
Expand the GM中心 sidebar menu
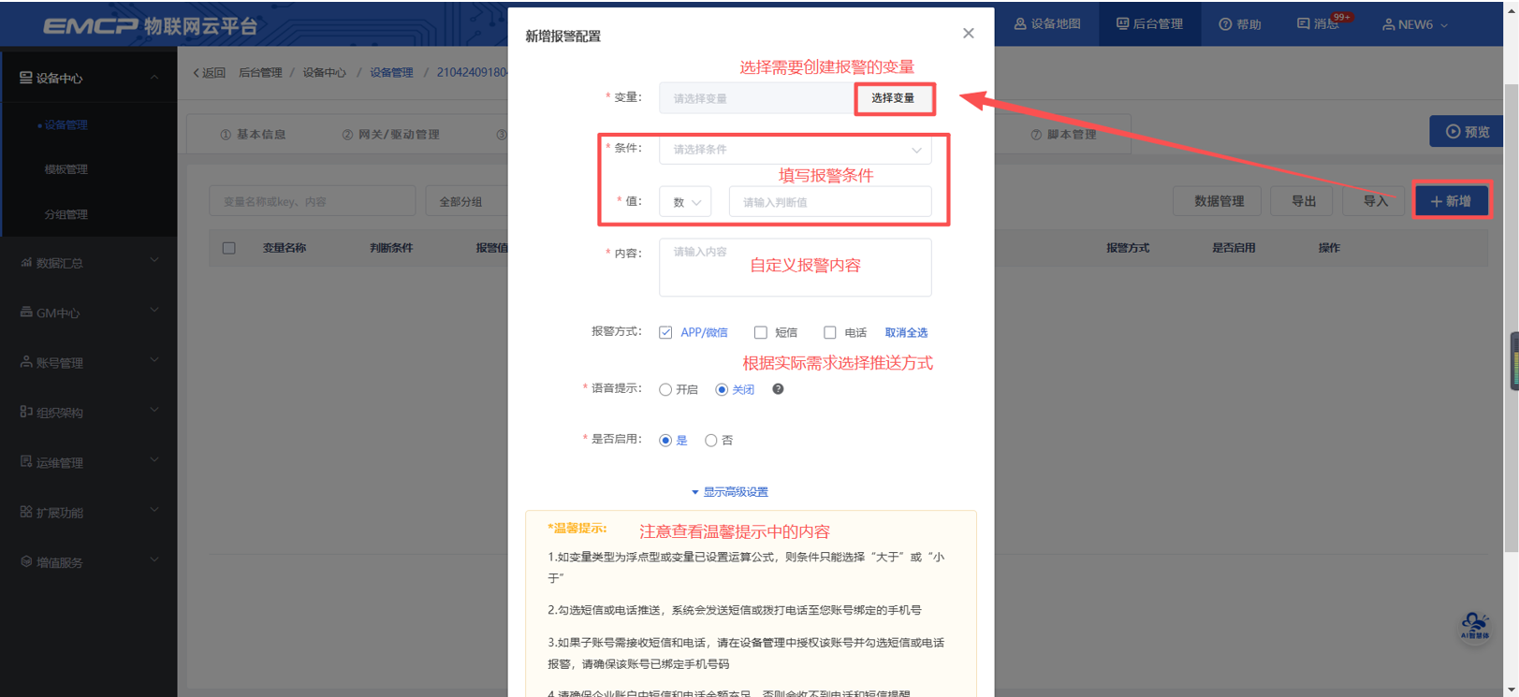pyautogui.click(x=89, y=312)
